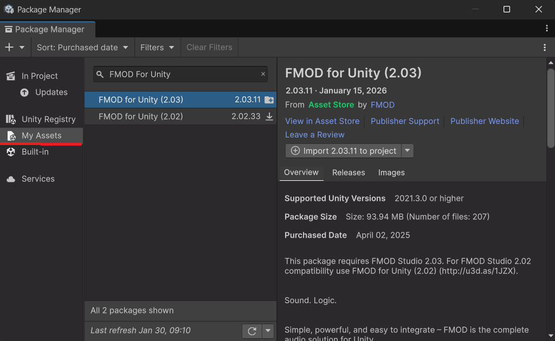Switch to the Releases tab
This screenshot has width=555, height=341.
tap(349, 172)
